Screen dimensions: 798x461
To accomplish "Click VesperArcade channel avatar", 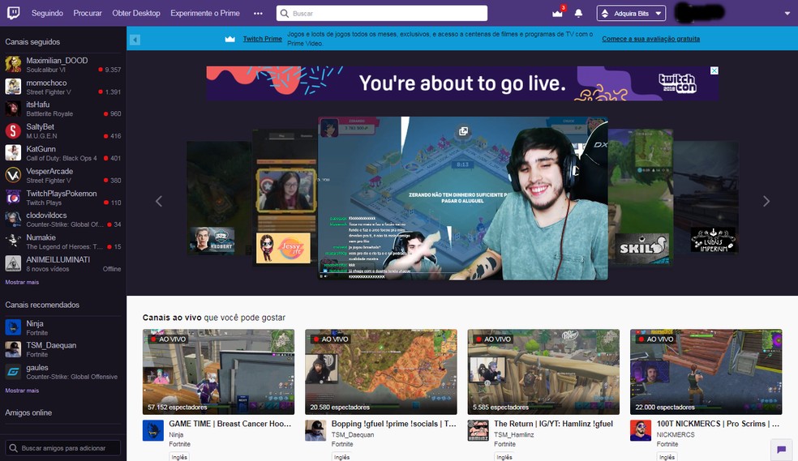I will point(13,175).
